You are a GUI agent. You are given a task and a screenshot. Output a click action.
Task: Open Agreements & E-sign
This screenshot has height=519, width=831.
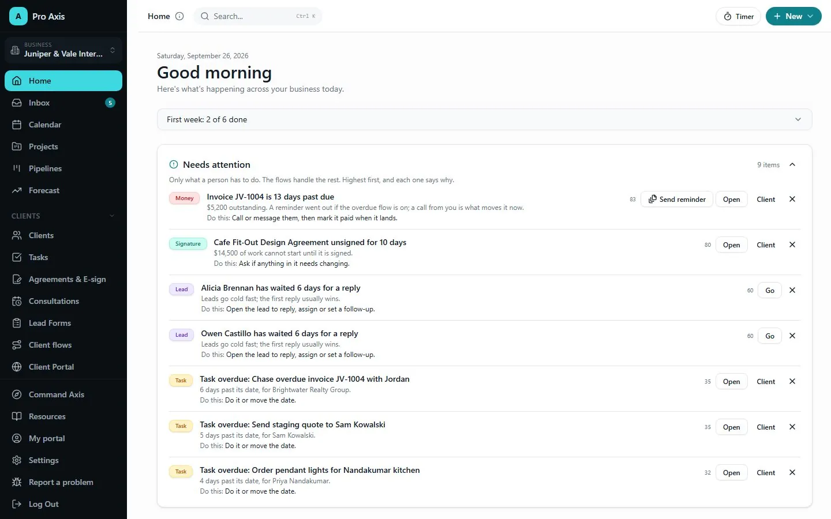[63, 279]
